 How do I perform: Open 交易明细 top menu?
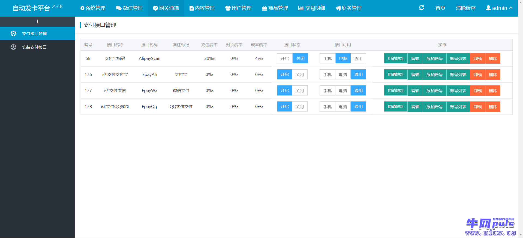pos(312,8)
